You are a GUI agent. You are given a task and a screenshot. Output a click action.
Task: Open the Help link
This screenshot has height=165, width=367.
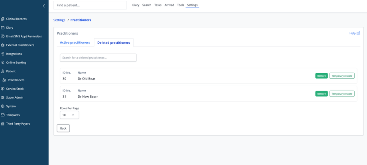pos(354,33)
